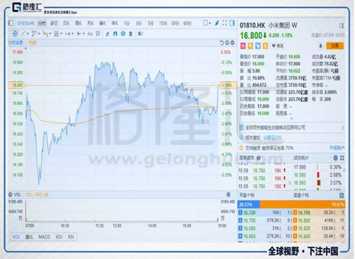
Task: Open the chart layout square dropdown
Action: click(x=207, y=23)
